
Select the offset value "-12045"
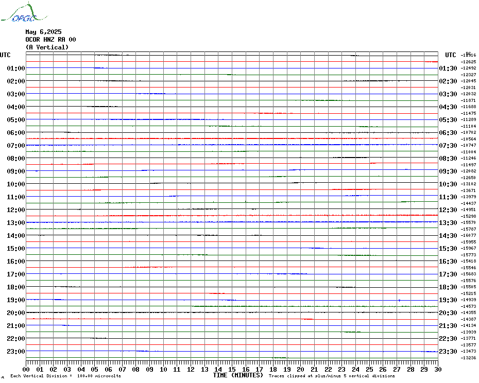click(x=468, y=81)
